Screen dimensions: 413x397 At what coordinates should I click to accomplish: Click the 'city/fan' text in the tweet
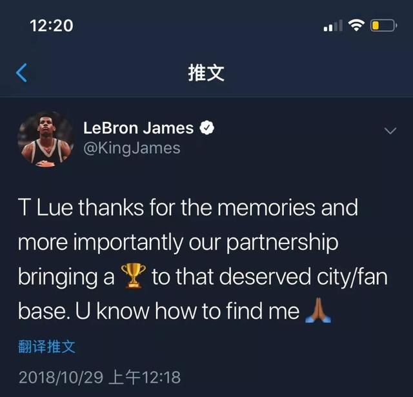click(352, 277)
